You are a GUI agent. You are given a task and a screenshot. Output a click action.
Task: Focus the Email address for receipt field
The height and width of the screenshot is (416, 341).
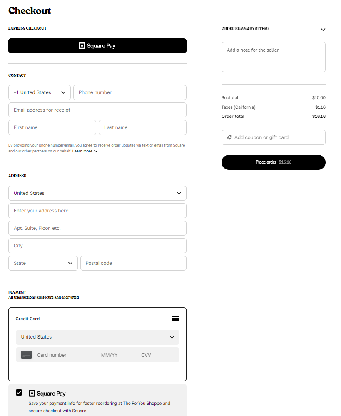(97, 110)
